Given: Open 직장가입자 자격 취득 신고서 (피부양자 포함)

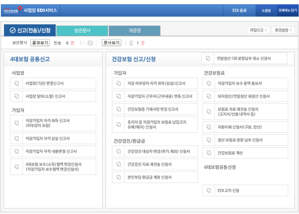Looking at the screenshot, I should click(x=53, y=123).
